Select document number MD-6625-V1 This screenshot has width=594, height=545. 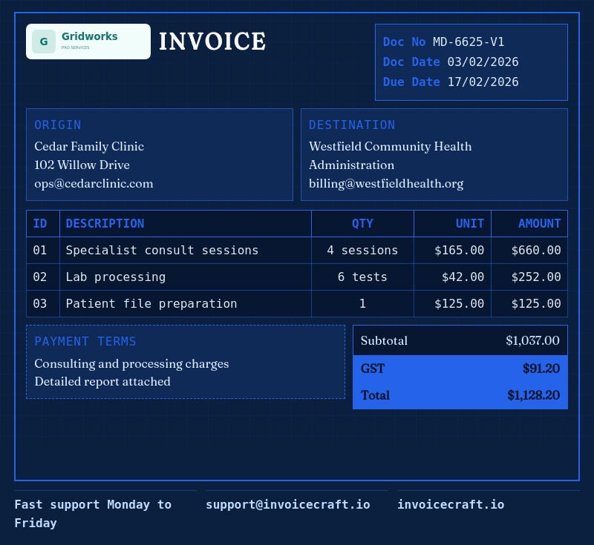click(469, 42)
